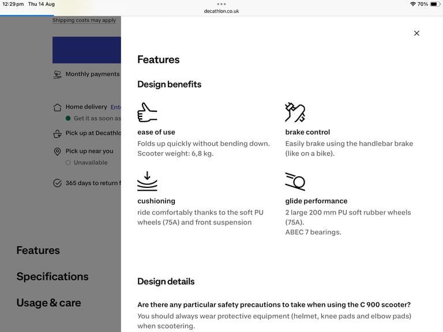Click the blue add-to-cart button
Screen dimensions: 443x332
pos(87,50)
